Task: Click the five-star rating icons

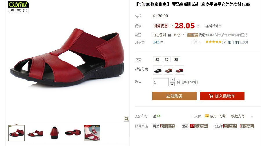Action: [x=213, y=42]
